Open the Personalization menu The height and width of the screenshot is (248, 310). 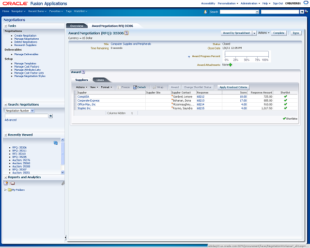[228, 3]
